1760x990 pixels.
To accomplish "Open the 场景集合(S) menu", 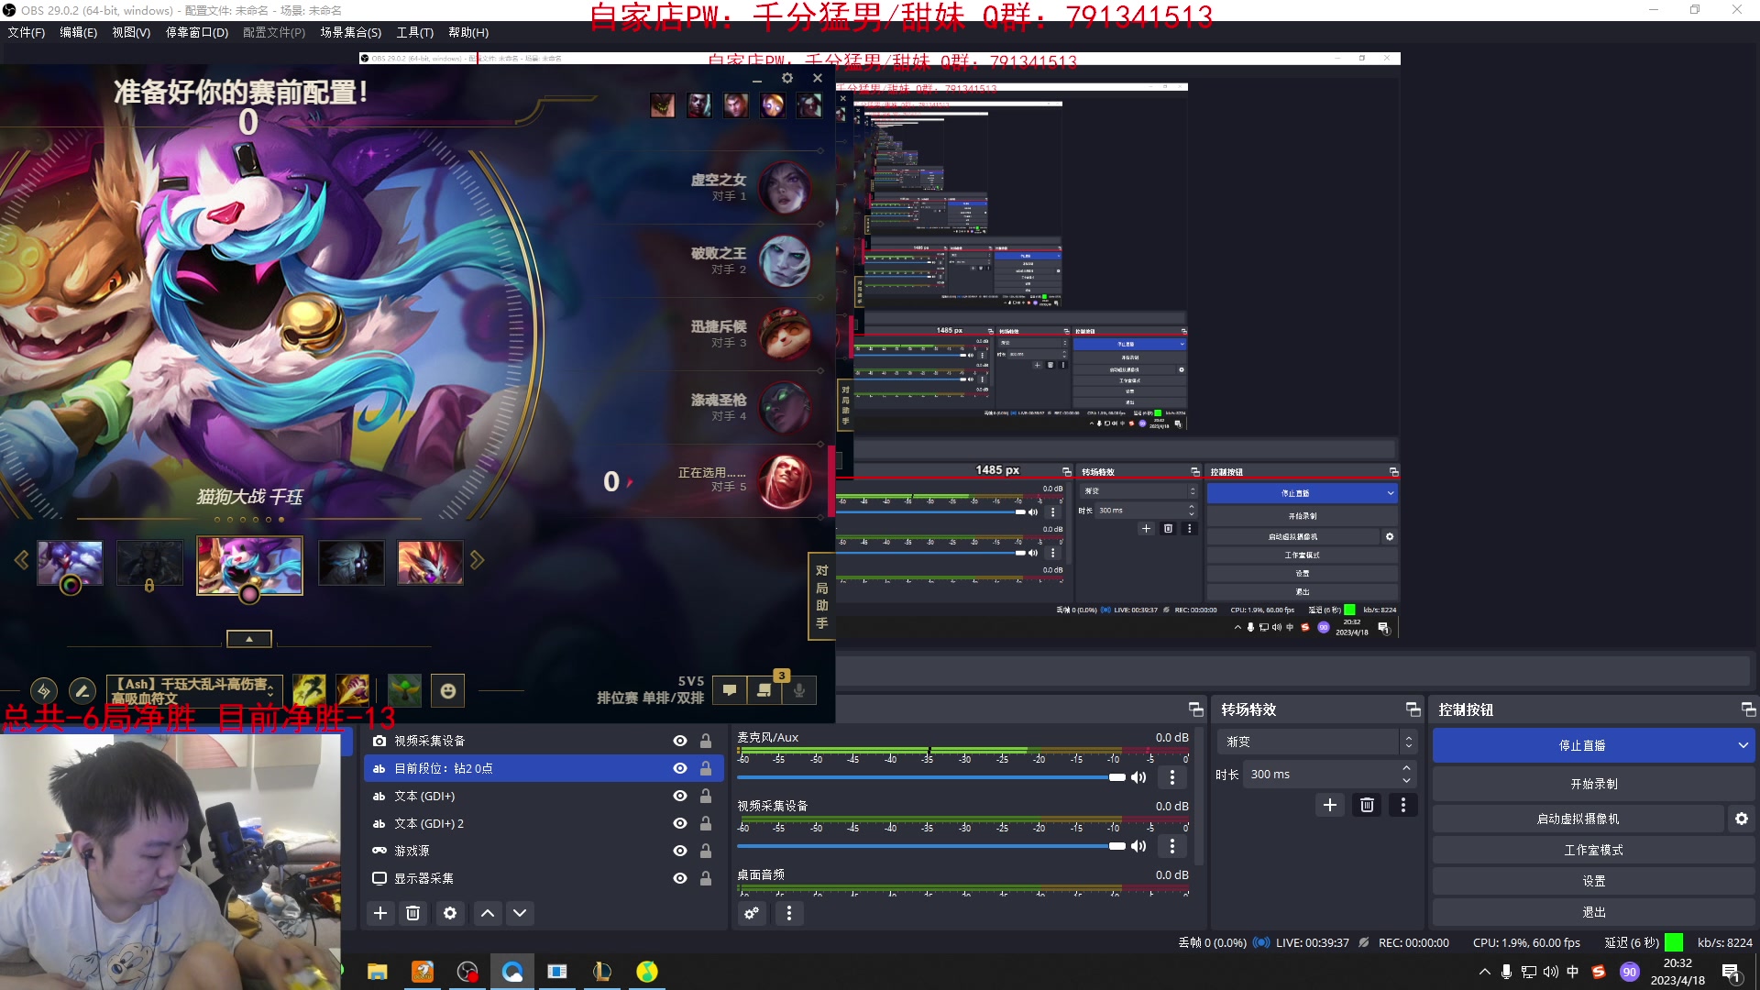I will click(351, 32).
